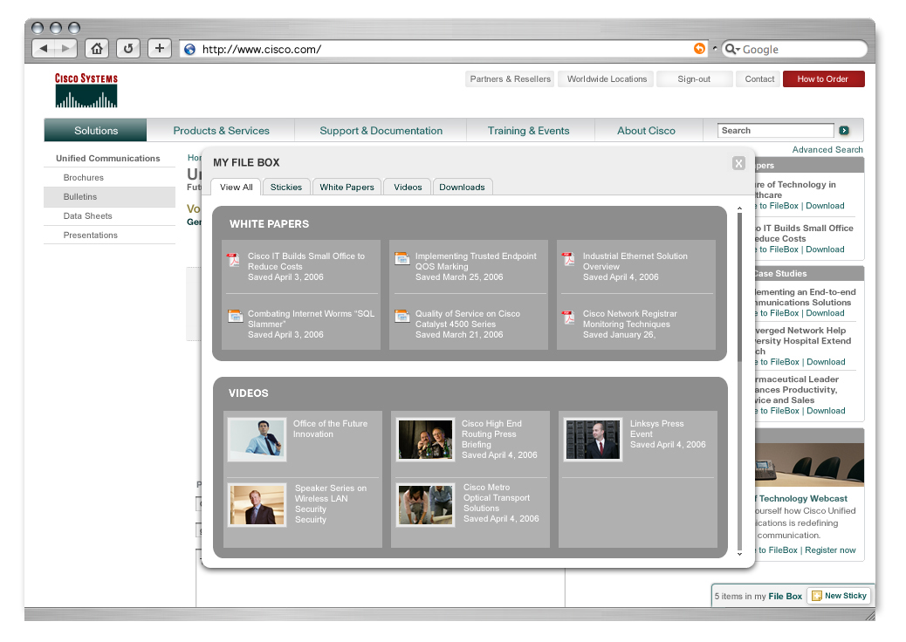Open Cisco IT Builds Small Office paper title

(x=306, y=261)
